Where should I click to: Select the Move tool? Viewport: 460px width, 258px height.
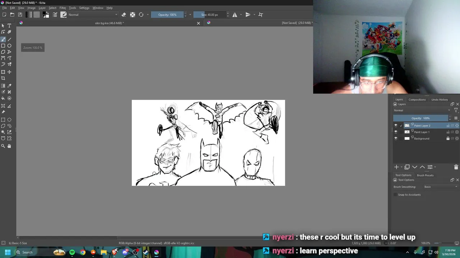pos(9,72)
